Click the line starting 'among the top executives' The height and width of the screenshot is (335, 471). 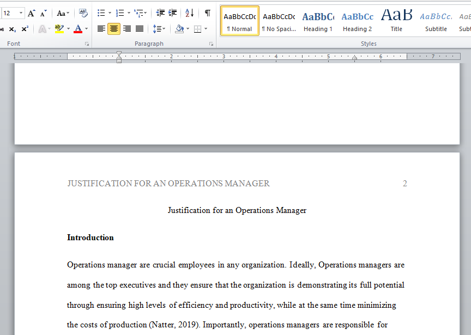[236, 285]
